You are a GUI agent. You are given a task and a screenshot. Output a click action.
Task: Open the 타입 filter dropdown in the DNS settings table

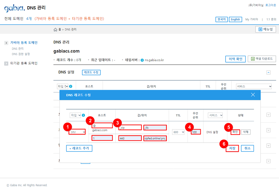click(x=63, y=86)
